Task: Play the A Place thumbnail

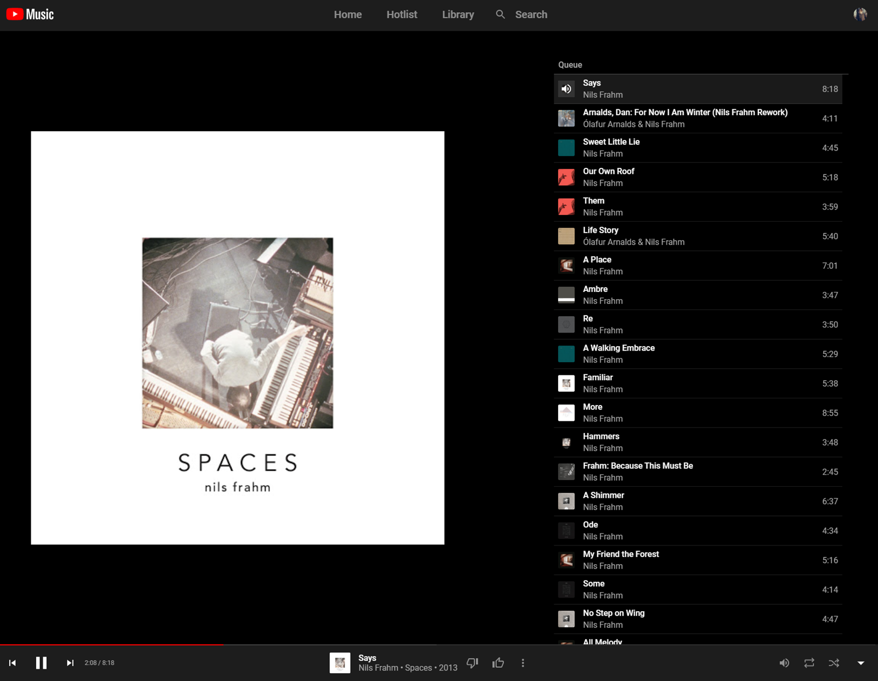Action: tap(566, 266)
